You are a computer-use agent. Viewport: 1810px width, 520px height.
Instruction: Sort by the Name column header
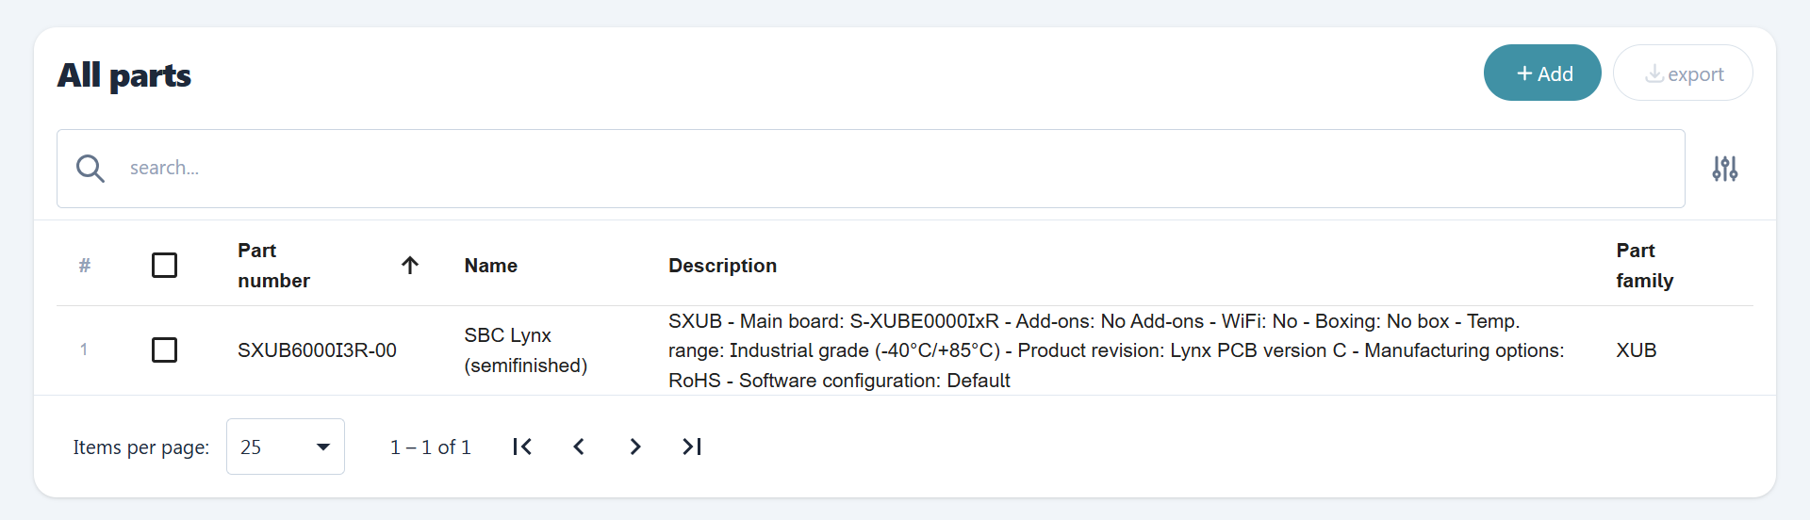[491, 266]
